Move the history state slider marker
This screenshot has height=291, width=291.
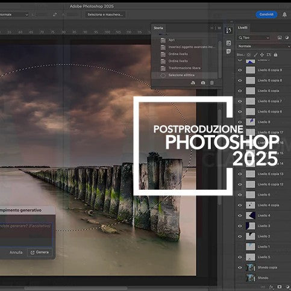pos(164,34)
